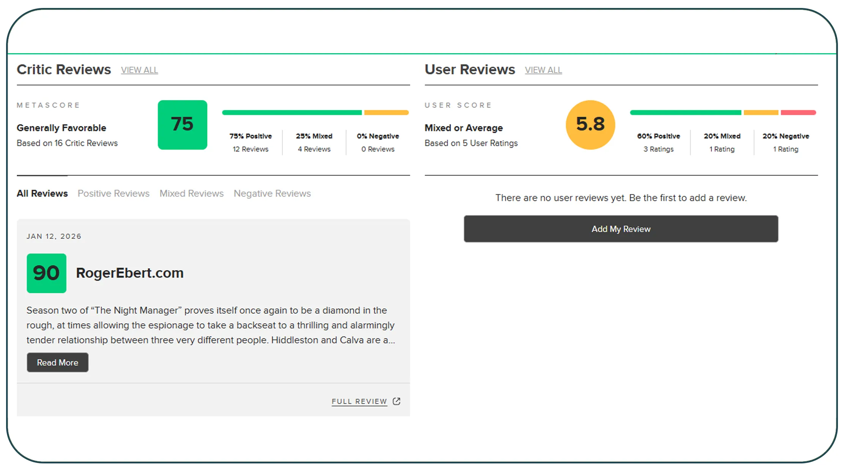This screenshot has height=471, width=844.
Task: Select the All Reviews tab
Action: pos(42,193)
